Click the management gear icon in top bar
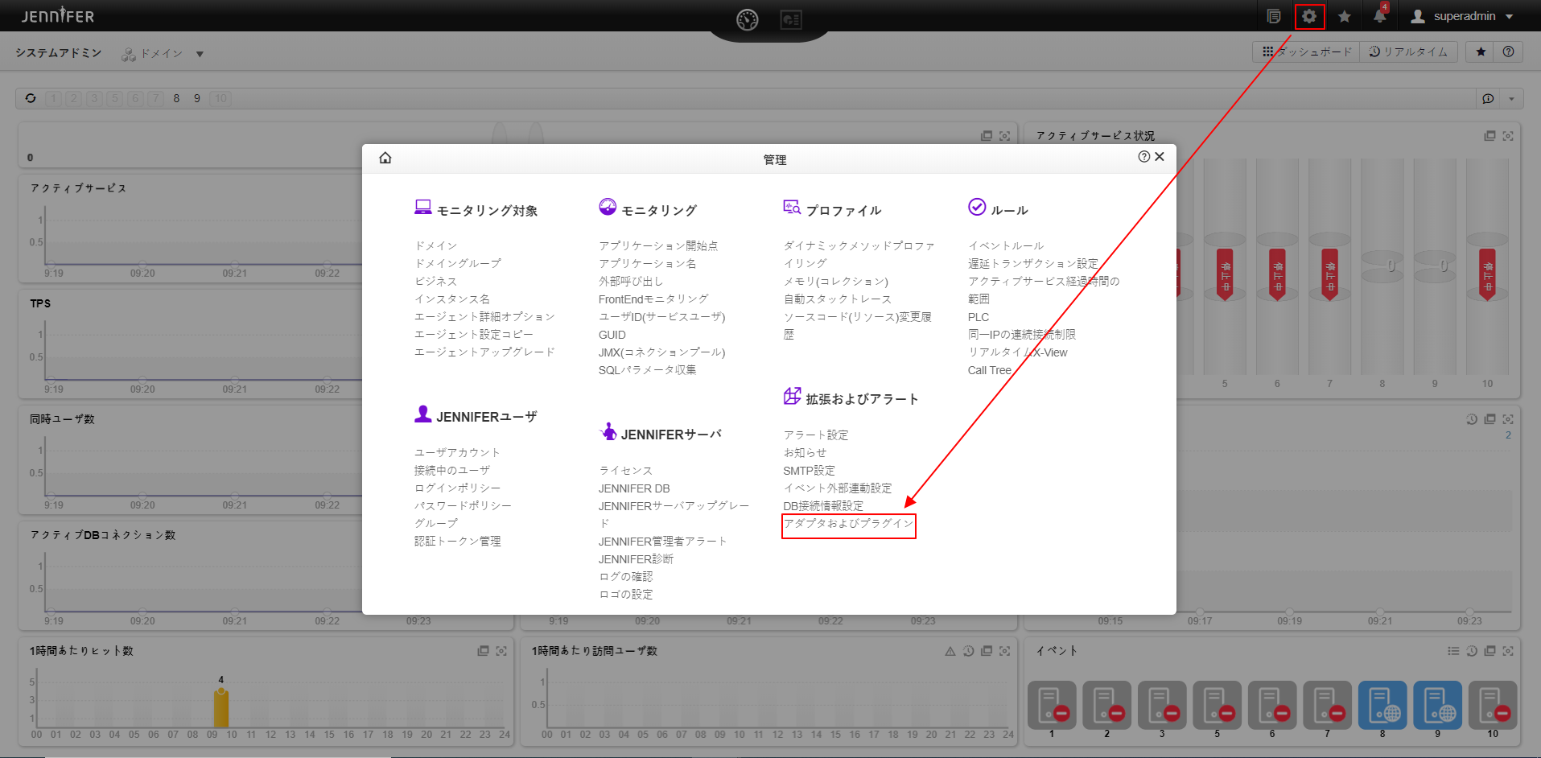The height and width of the screenshot is (758, 1541). [x=1309, y=16]
